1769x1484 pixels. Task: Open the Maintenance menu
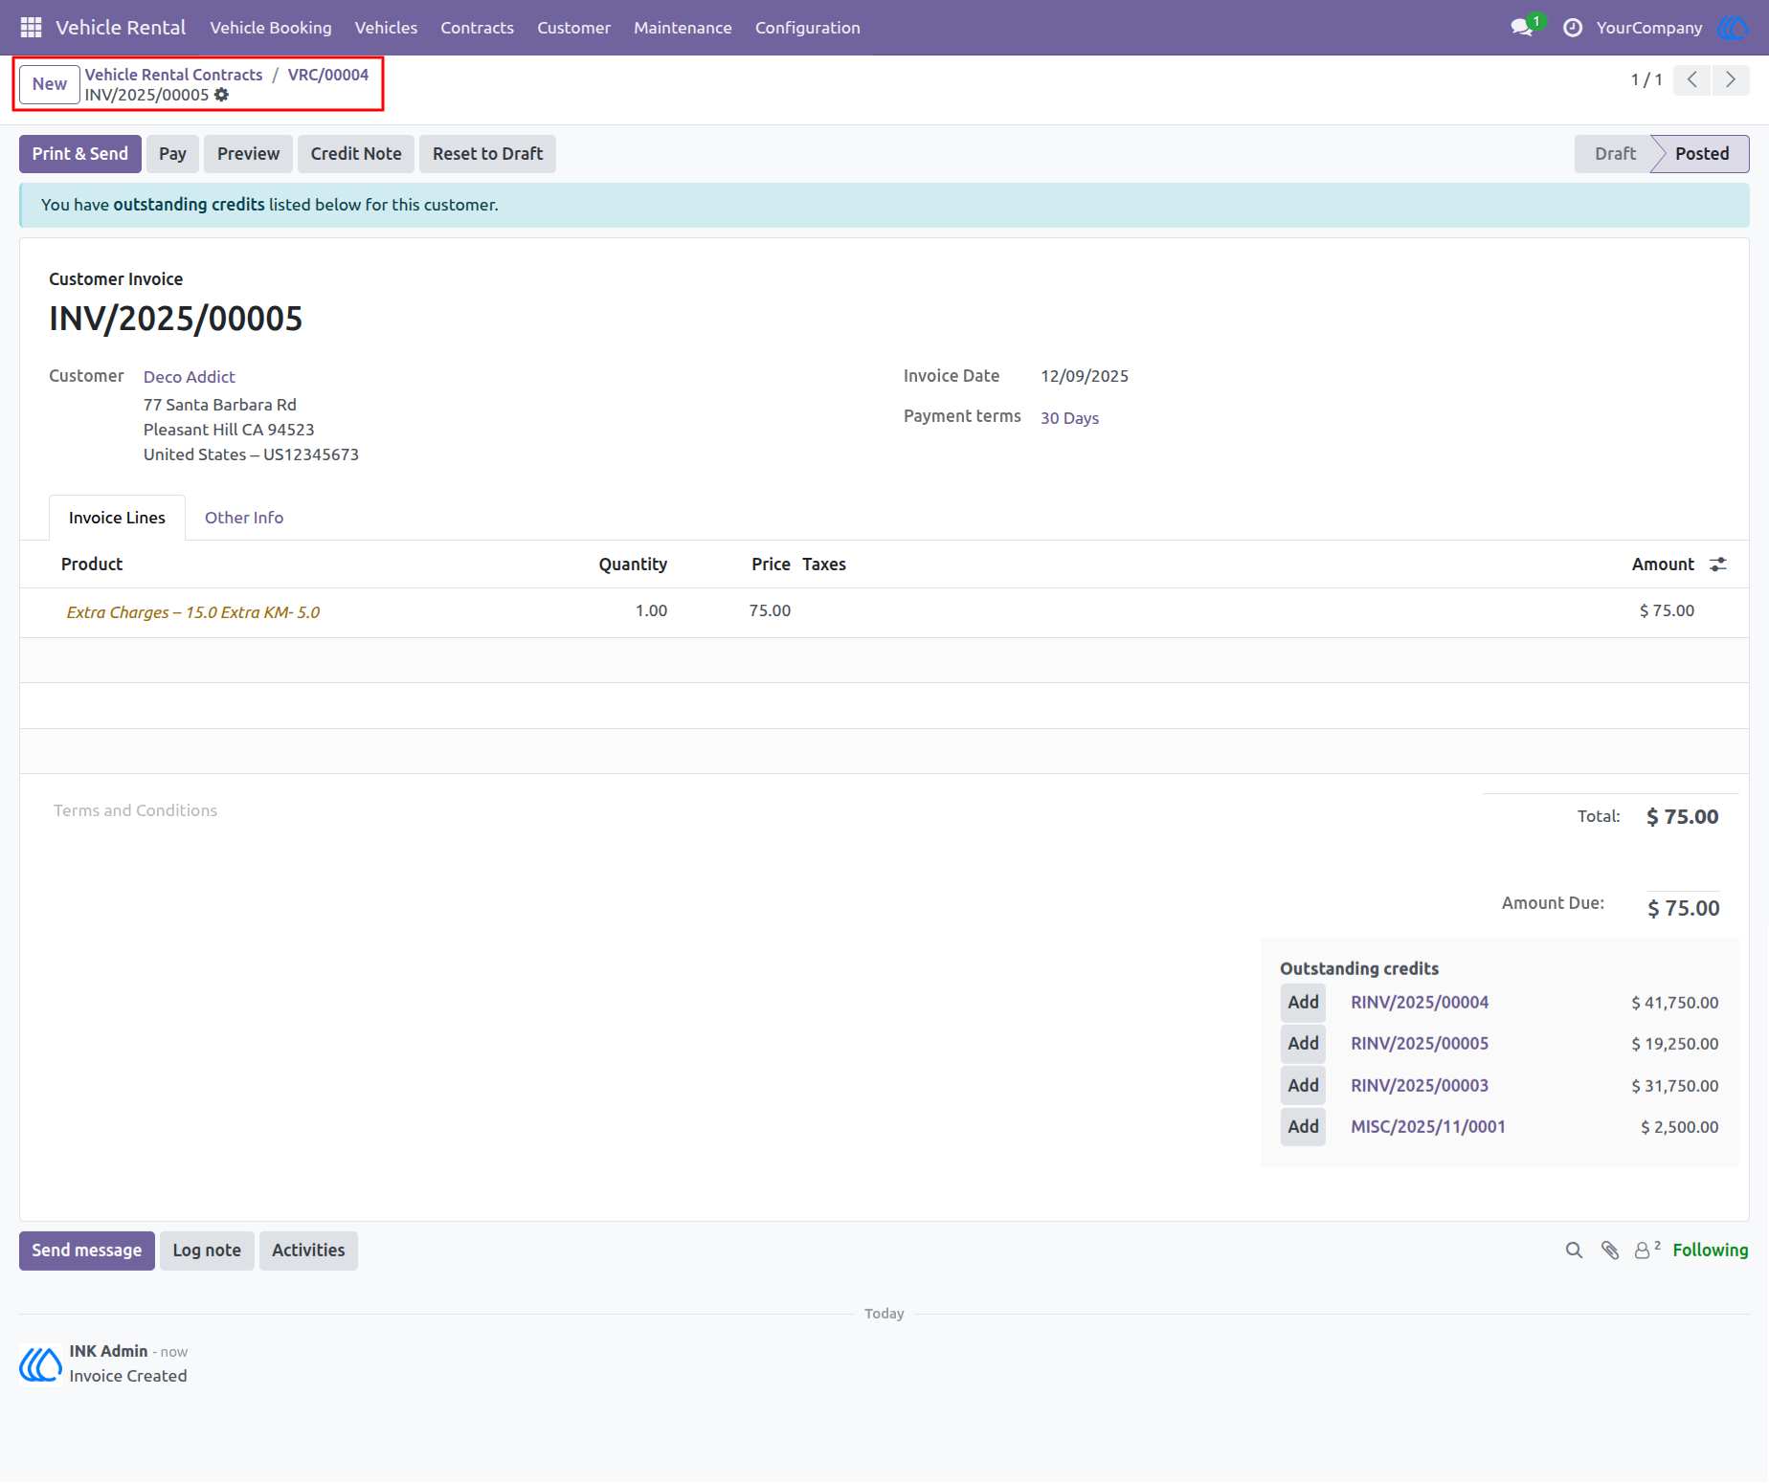[x=683, y=28]
